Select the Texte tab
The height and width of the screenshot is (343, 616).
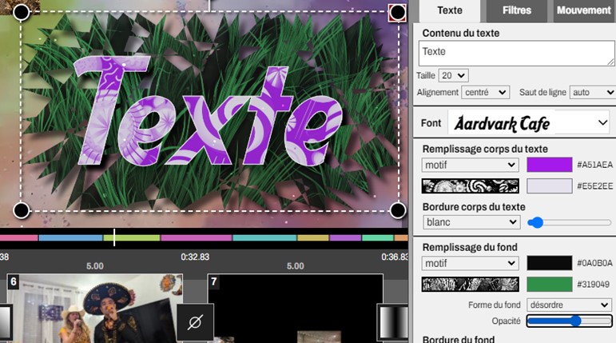(x=450, y=11)
